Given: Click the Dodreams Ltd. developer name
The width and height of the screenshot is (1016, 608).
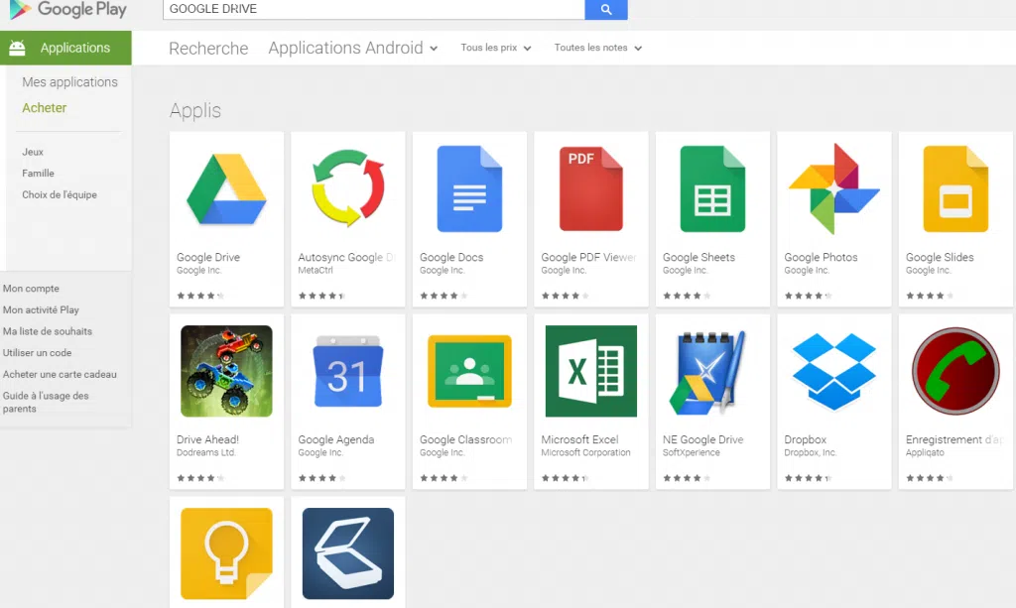Looking at the screenshot, I should click(206, 452).
